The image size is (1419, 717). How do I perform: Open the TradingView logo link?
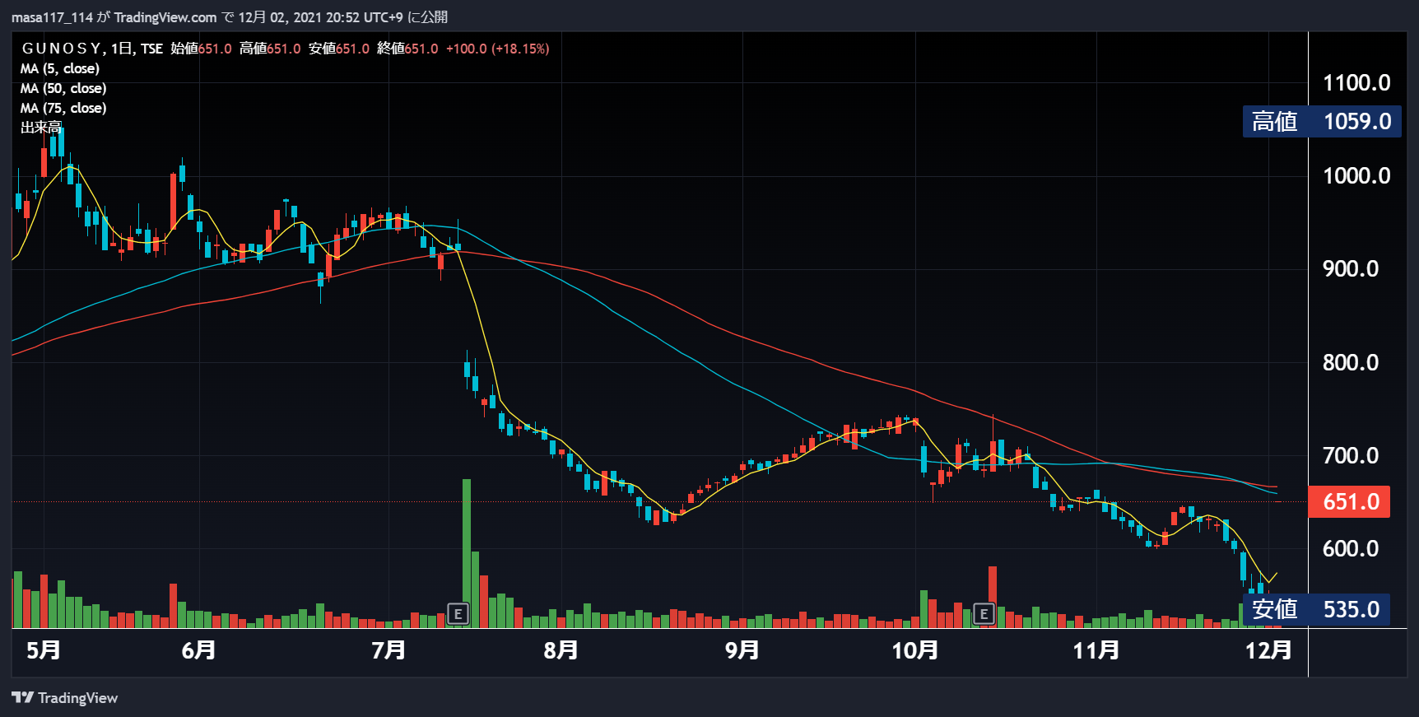[x=65, y=698]
